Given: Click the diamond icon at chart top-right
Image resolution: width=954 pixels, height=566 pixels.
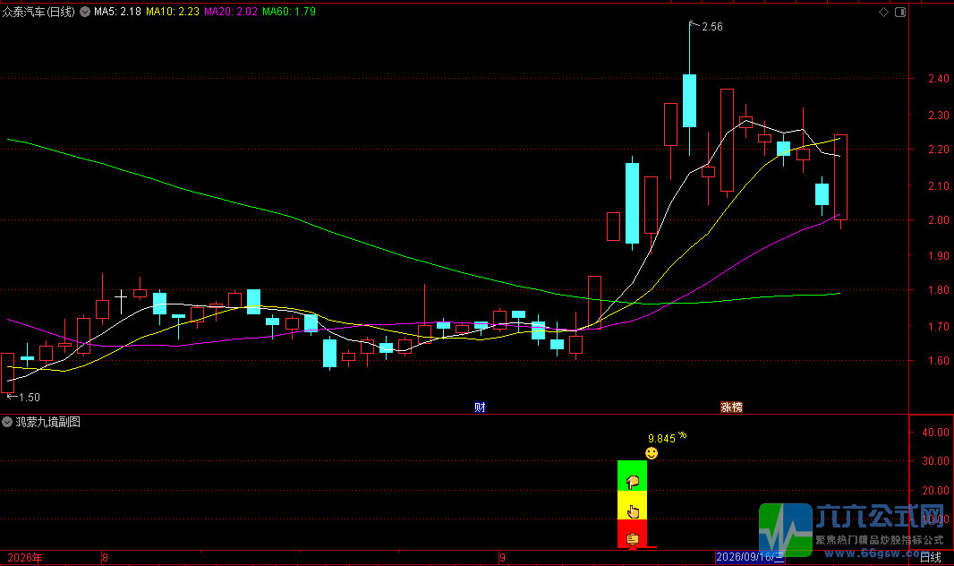Looking at the screenshot, I should pos(883,13).
